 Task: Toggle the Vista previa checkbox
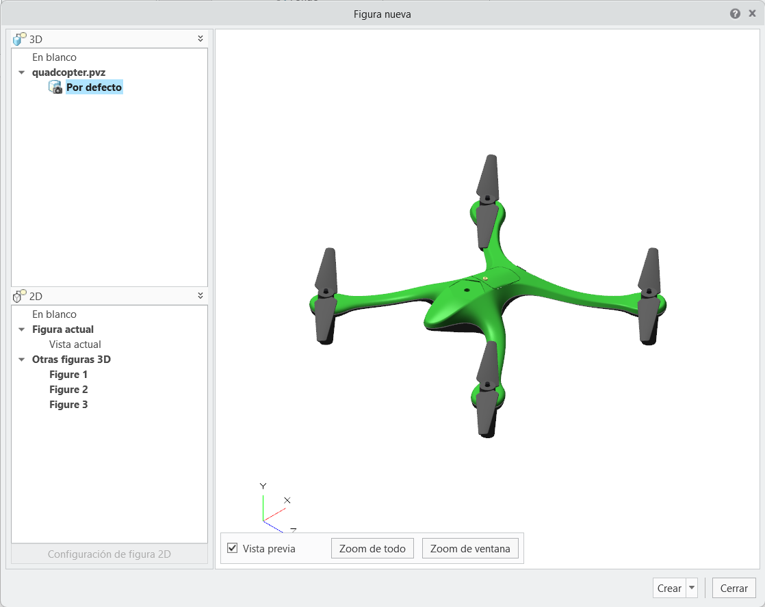click(233, 548)
